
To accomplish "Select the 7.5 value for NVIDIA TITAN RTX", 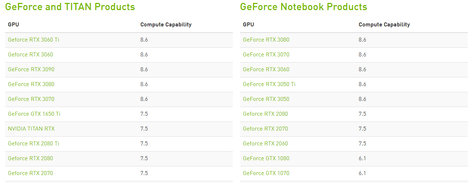I will click(144, 129).
